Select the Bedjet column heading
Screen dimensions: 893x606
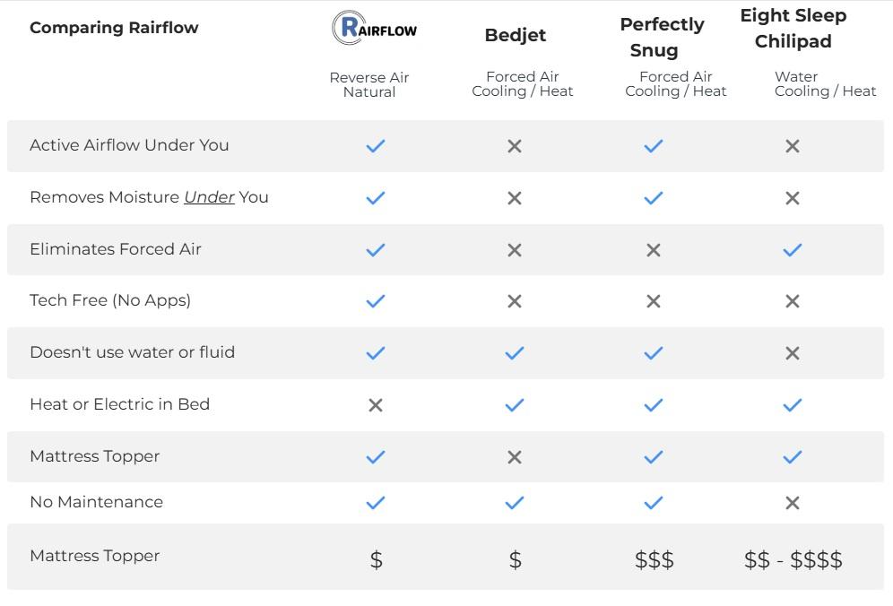click(x=516, y=35)
